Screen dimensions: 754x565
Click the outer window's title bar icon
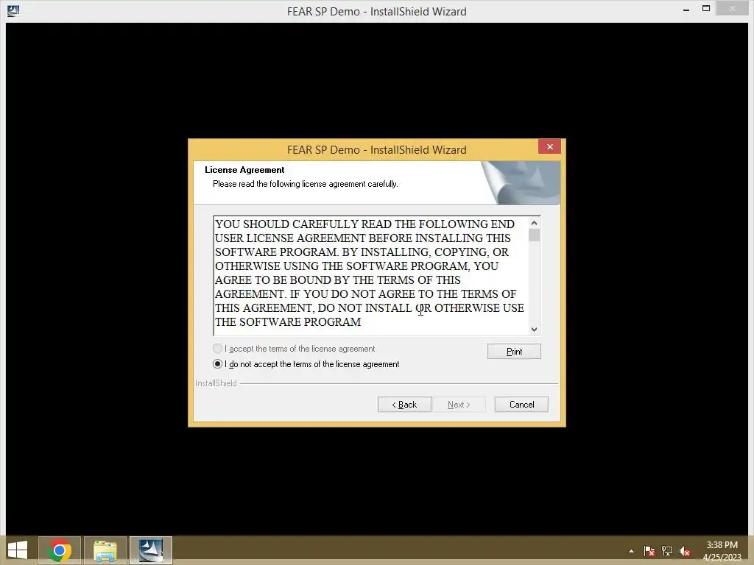[13, 10]
